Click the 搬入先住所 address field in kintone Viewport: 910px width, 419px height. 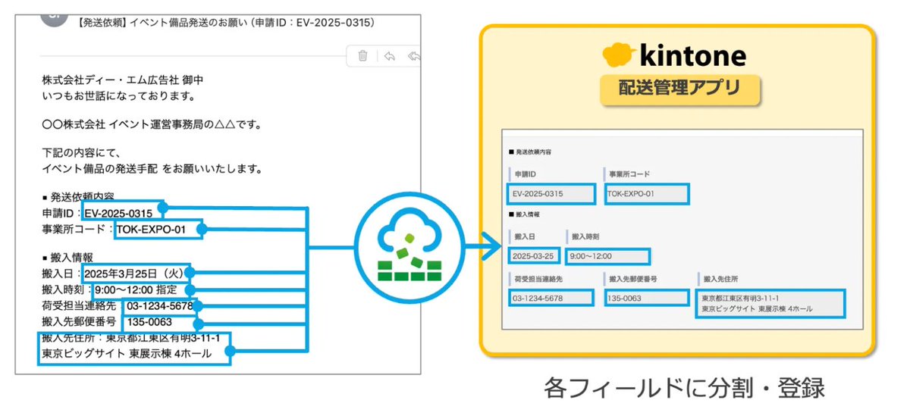(771, 303)
